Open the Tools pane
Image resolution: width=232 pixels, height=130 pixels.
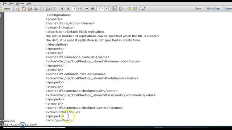198,9
